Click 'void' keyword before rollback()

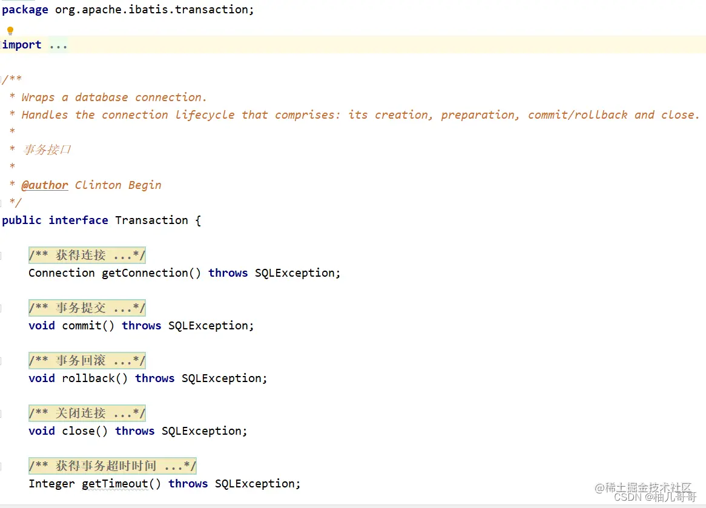click(x=41, y=378)
